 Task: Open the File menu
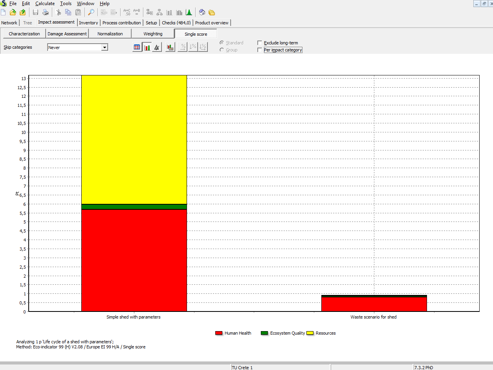coord(13,4)
